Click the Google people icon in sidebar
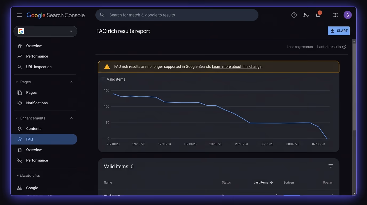Viewport: 367px width, 205px height. pyautogui.click(x=19, y=188)
